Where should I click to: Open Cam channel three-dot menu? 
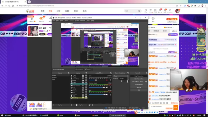pyautogui.click(x=110, y=80)
